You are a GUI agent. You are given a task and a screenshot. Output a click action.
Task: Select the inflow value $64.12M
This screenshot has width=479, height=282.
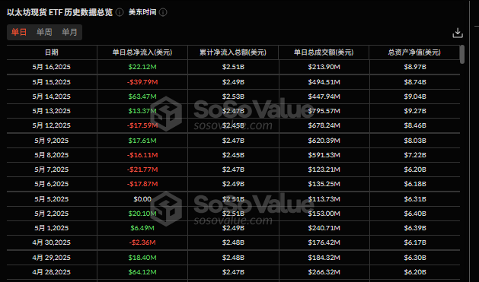pyautogui.click(x=142, y=272)
